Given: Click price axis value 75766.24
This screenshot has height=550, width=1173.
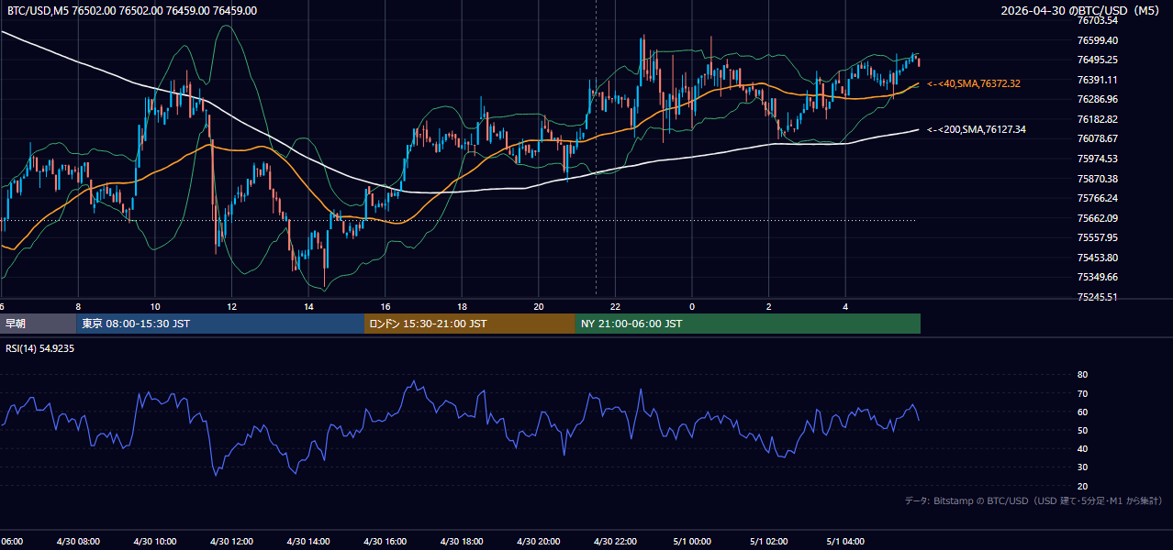Looking at the screenshot, I should [x=1097, y=198].
